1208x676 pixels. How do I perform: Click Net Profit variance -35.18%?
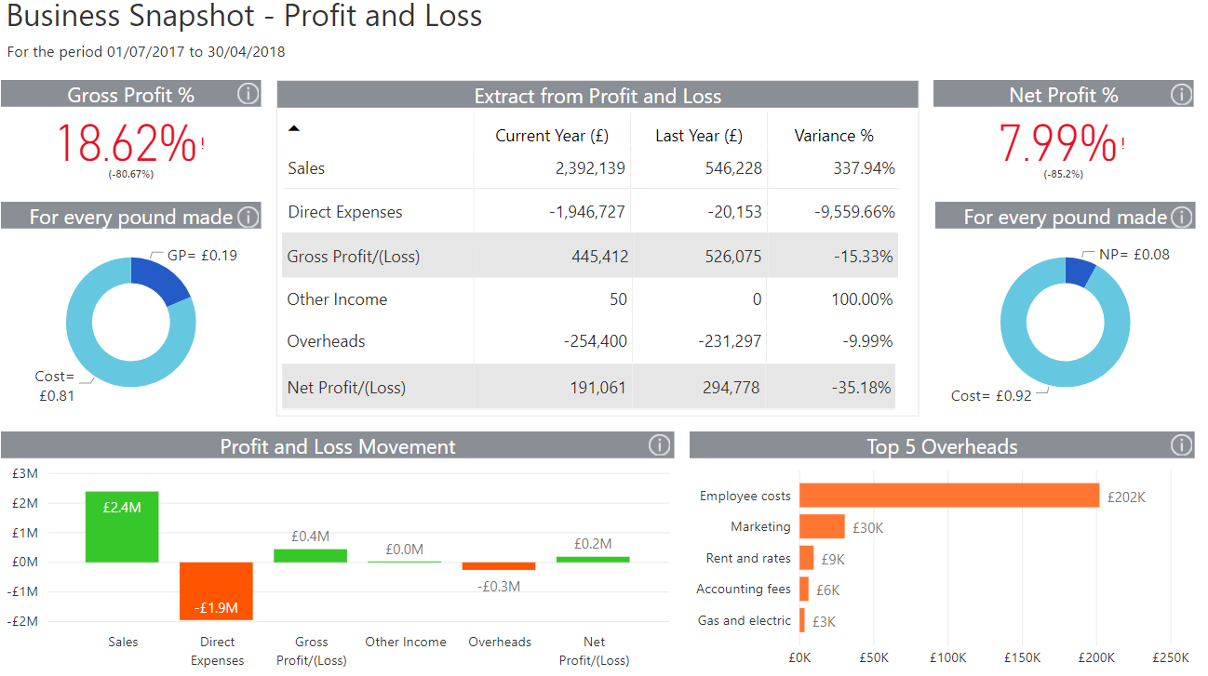coord(862,387)
